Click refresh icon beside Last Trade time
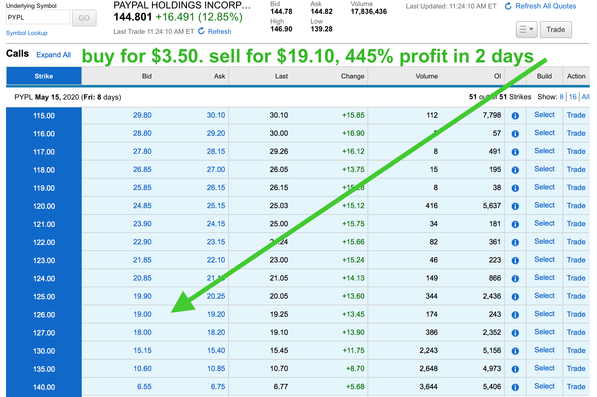The width and height of the screenshot is (597, 397). point(201,31)
